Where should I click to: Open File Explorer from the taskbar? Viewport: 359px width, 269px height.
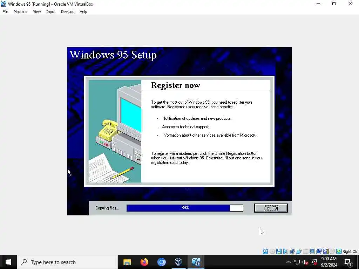click(127, 262)
